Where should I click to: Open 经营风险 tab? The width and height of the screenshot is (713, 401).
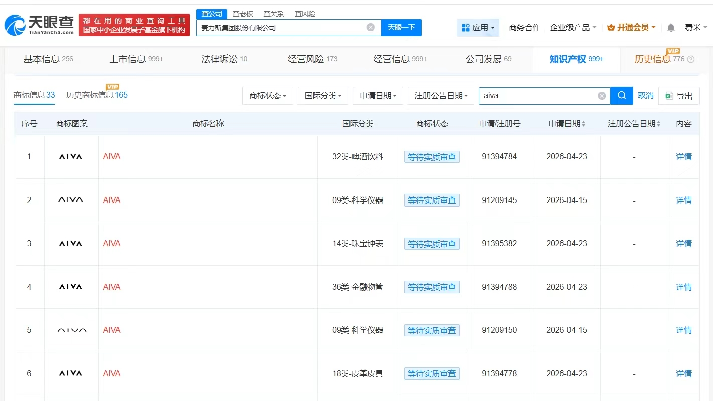click(312, 59)
